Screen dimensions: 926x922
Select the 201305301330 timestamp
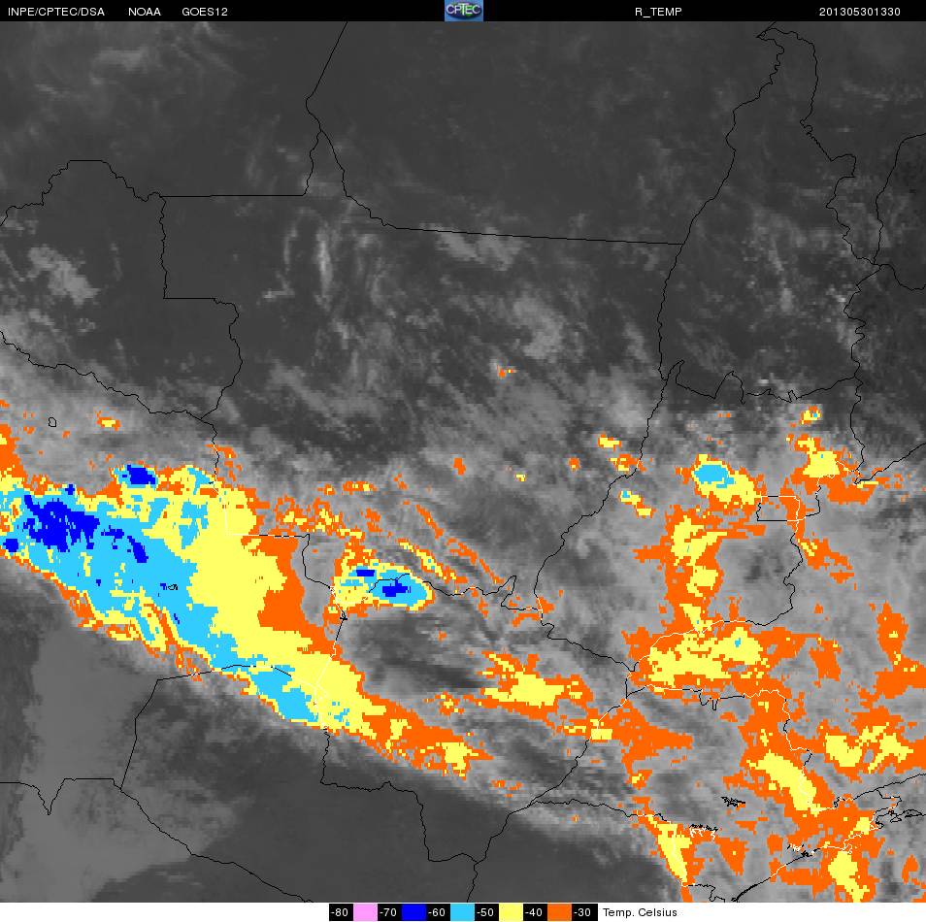point(859,12)
